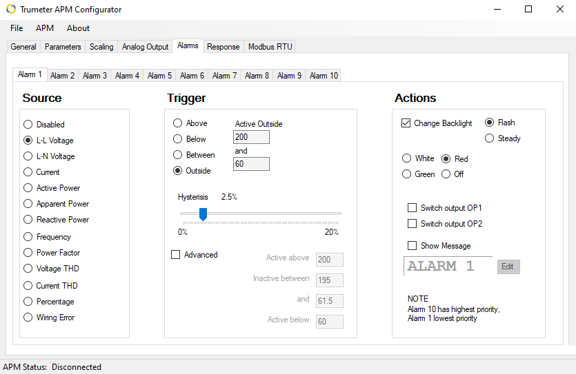Screen dimensions: 576x374
Task: Click the Hysterisis slider thumb
Action: pos(203,214)
